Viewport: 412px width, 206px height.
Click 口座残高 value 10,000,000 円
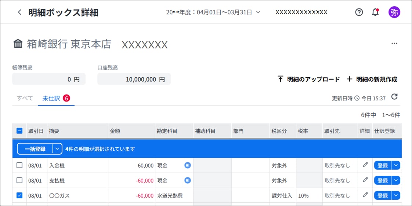134,79
